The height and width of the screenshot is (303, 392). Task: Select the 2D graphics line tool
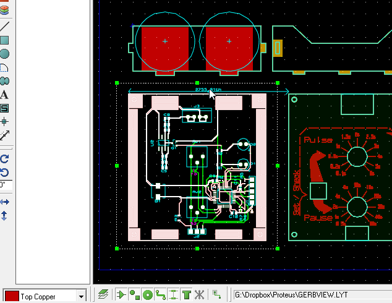[x=4, y=27]
